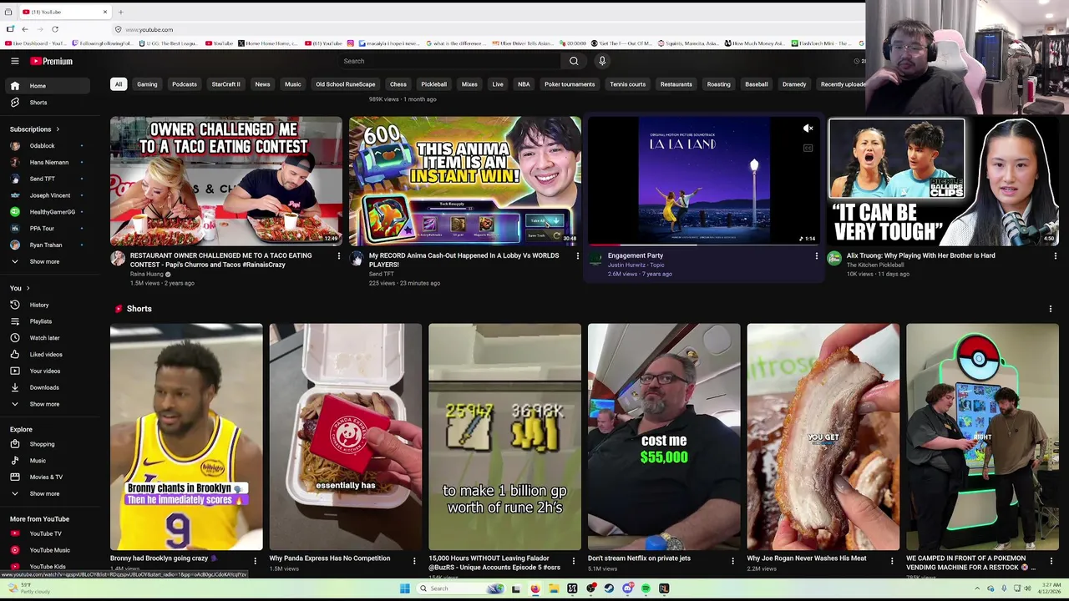The height and width of the screenshot is (601, 1069).
Task: Open the Subscriptions section chevron
Action: click(x=58, y=129)
